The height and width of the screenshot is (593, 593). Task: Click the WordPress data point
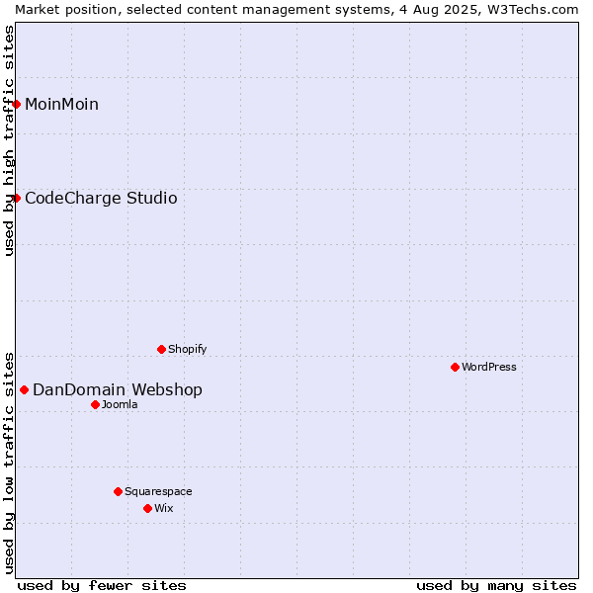coord(455,368)
